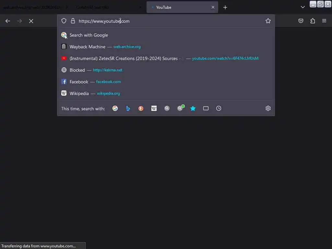This screenshot has height=249, width=332.
Task: Switch to the second browser tab
Action: (x=109, y=7)
